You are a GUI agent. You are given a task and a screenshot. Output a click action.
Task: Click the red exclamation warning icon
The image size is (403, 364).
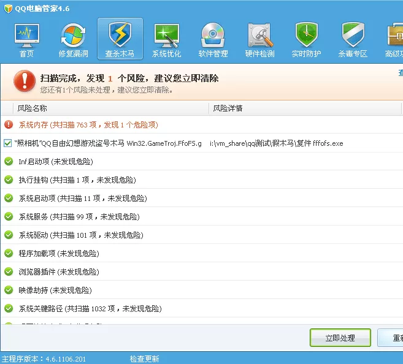coord(25,81)
